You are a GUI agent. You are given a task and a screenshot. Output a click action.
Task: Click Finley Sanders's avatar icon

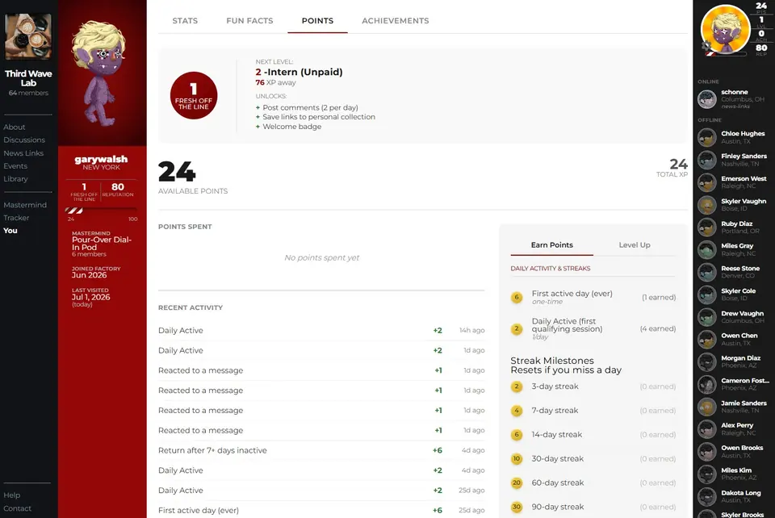coord(707,160)
